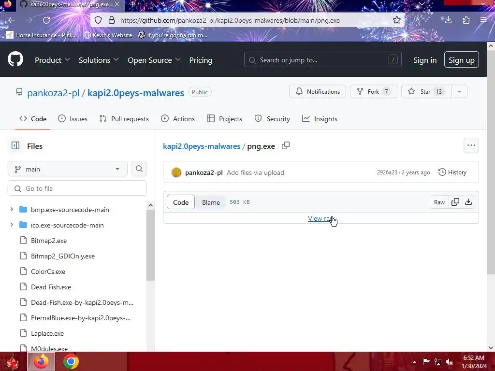495x371 pixels.
Task: Click the Sign up button
Action: (x=461, y=59)
